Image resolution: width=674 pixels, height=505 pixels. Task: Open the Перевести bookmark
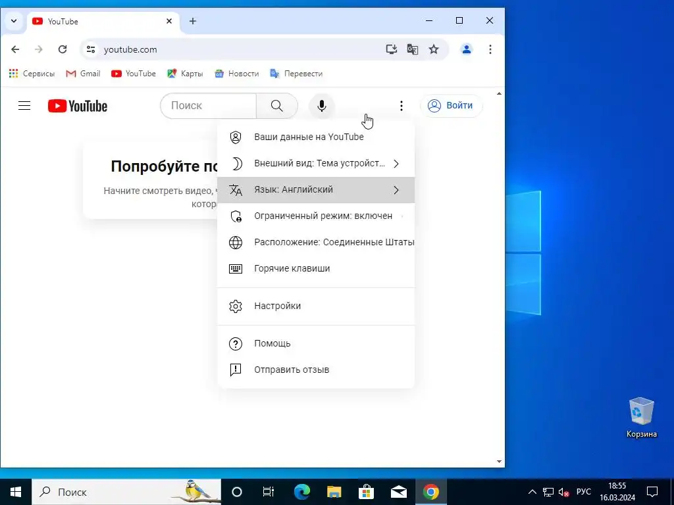point(296,74)
